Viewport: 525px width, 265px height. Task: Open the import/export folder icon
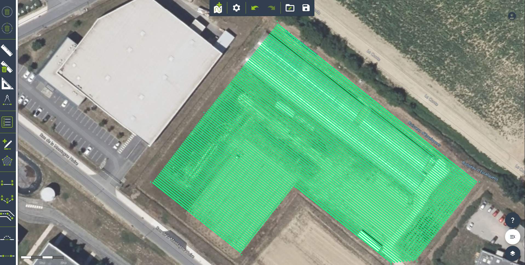(290, 8)
